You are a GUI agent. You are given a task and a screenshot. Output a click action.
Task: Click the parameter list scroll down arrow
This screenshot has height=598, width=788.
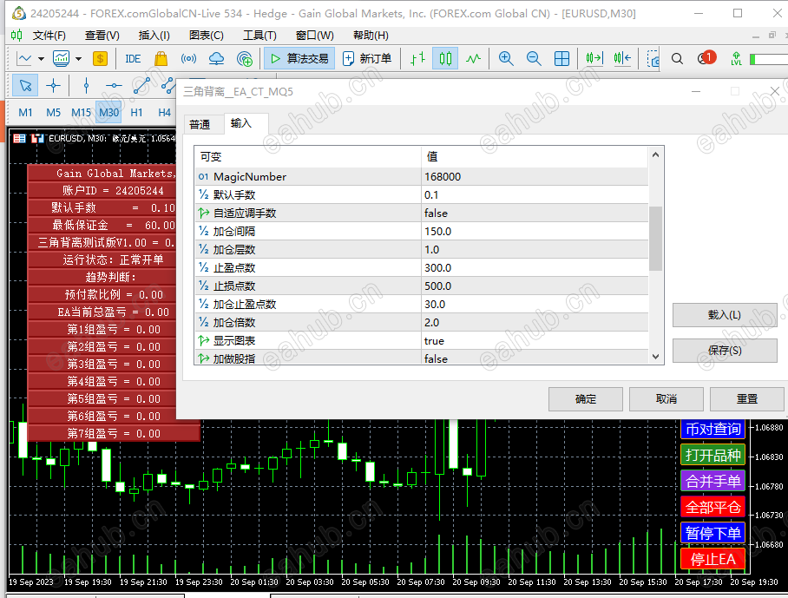coord(655,357)
